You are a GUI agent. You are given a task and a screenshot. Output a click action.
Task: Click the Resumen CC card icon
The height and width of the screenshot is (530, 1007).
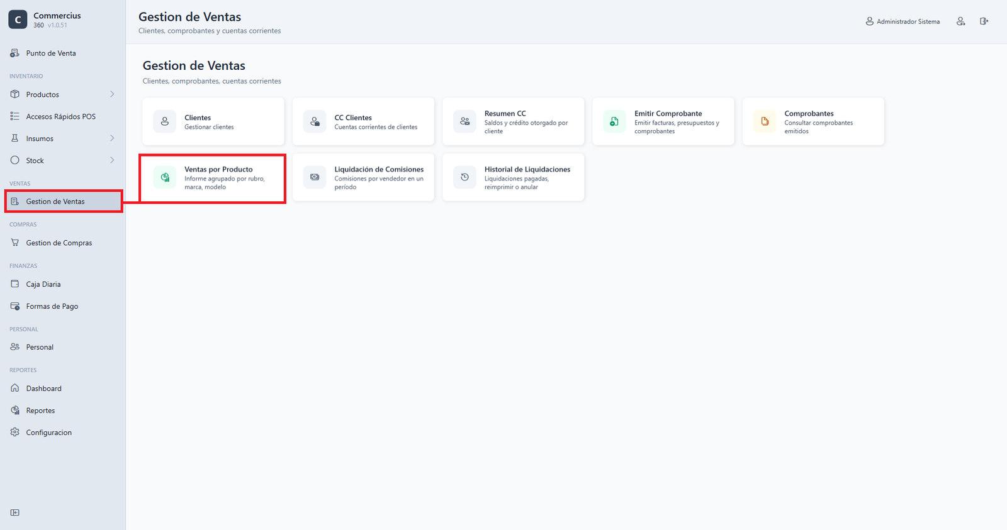coord(464,121)
